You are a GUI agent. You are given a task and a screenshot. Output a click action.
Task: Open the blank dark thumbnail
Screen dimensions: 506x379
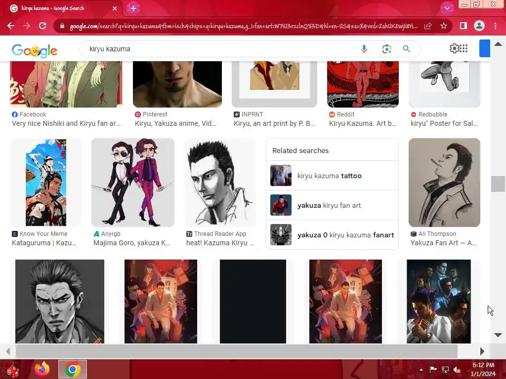pos(253,302)
